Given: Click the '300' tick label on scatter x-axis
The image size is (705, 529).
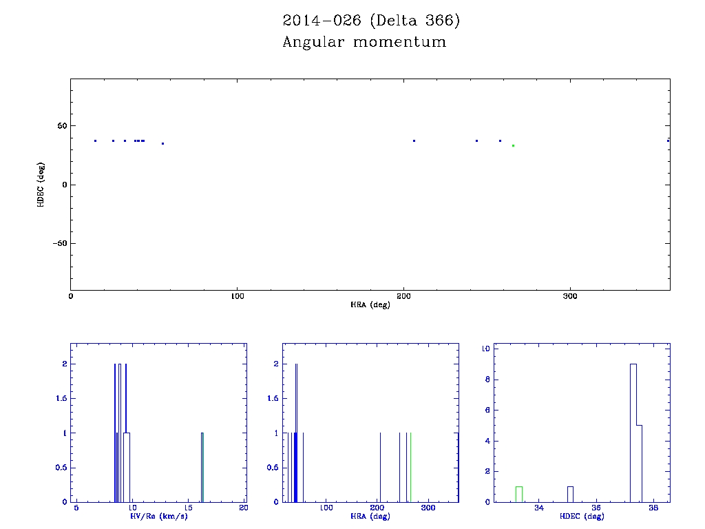Looking at the screenshot, I should (569, 296).
